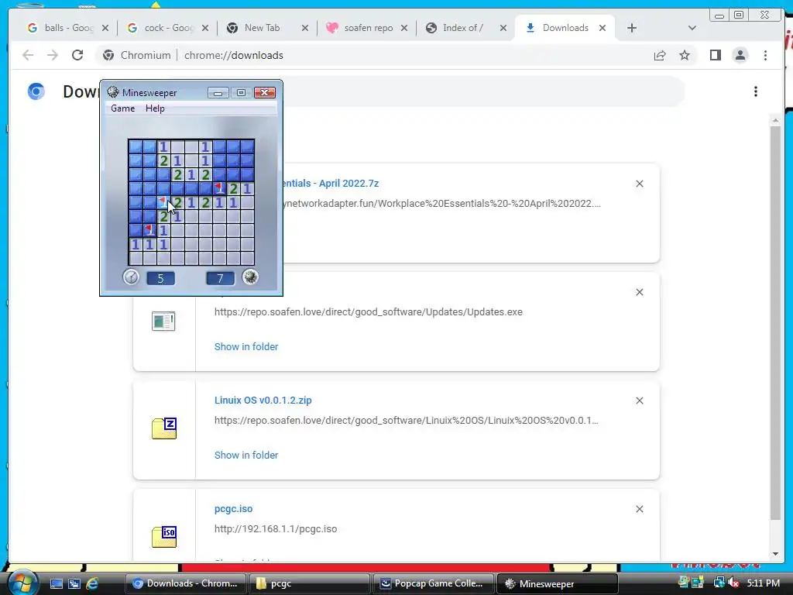
Task: Remove the Linuix OS zip download entry
Action: [639, 401]
